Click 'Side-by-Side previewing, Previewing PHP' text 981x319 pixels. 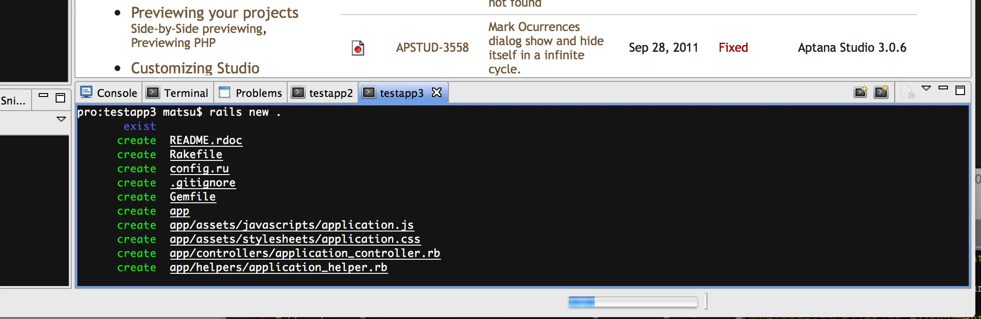pyautogui.click(x=199, y=36)
